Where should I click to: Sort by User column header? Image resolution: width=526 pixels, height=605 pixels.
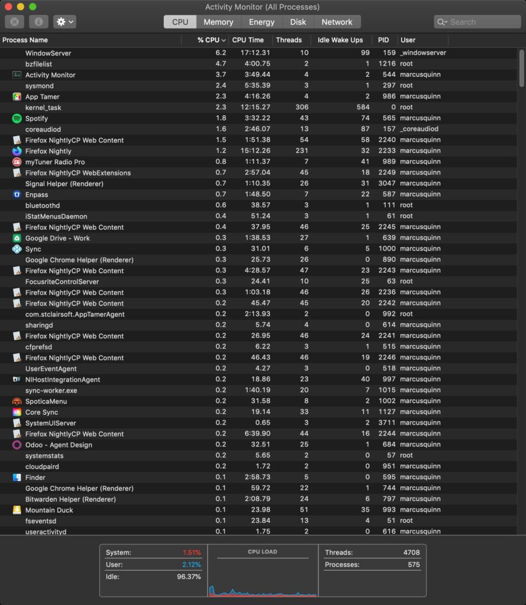423,40
